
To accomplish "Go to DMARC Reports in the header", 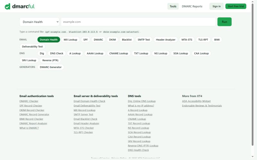I will [192, 6].
